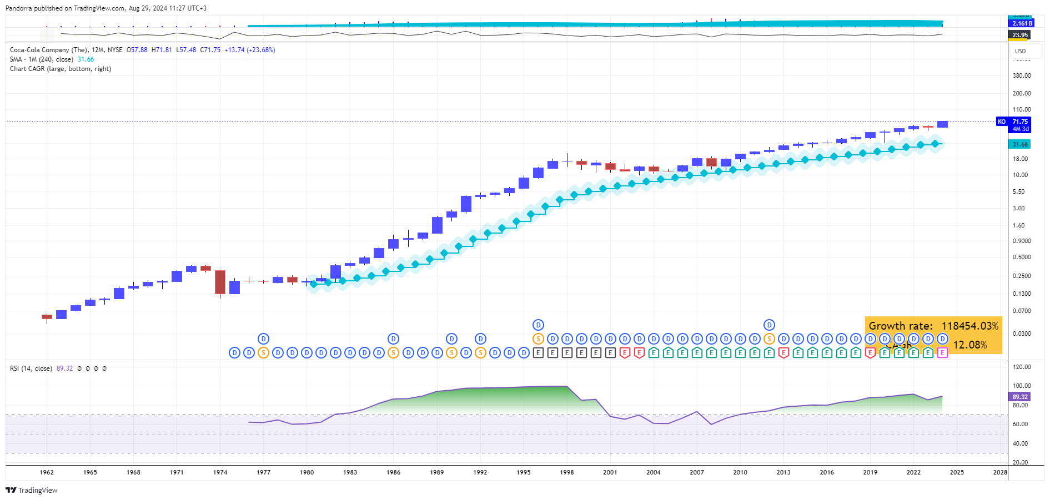Click the 1962 label on time axis
This screenshot has height=500, width=1050.
pyautogui.click(x=47, y=472)
